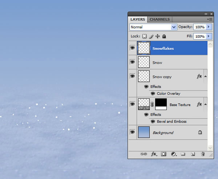
Task: Click the Opacity 100% field
Action: click(x=200, y=27)
